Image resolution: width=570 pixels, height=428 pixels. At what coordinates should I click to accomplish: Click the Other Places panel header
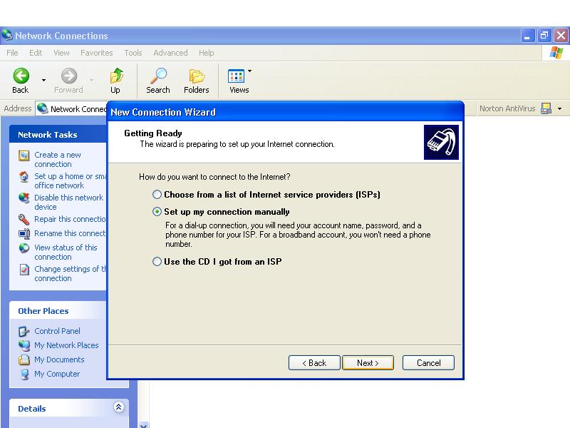click(58, 311)
